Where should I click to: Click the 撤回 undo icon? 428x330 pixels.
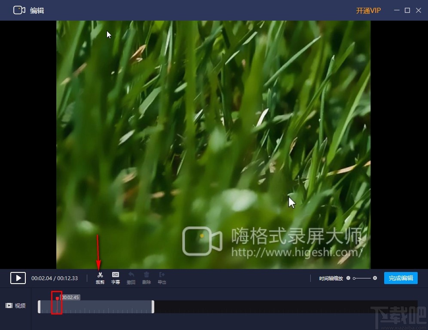[131, 278]
